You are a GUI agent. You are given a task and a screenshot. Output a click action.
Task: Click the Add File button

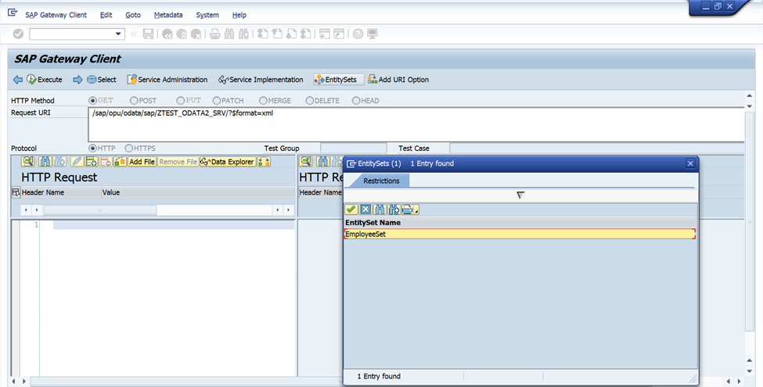pyautogui.click(x=142, y=162)
